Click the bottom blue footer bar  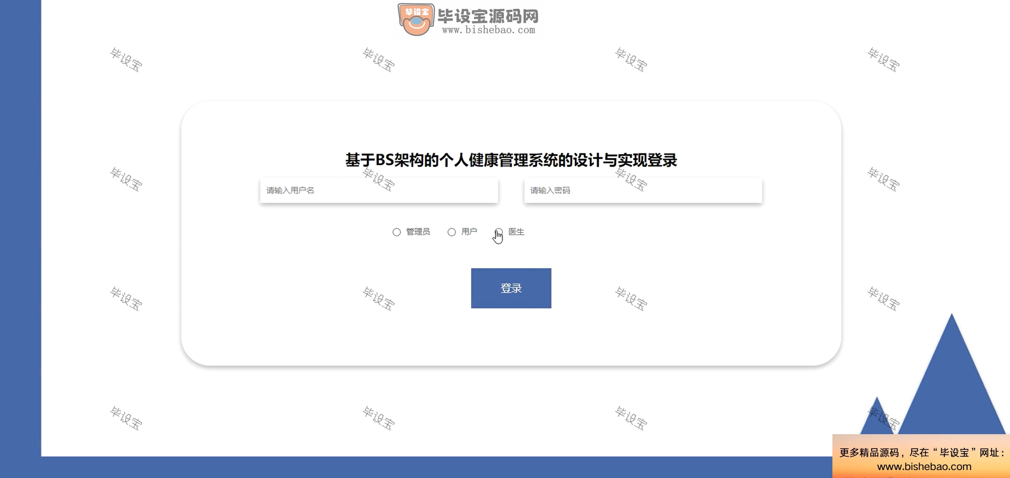click(x=415, y=467)
